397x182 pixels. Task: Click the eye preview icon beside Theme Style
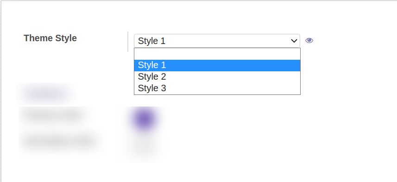click(x=309, y=40)
